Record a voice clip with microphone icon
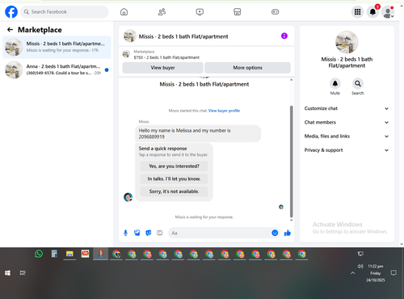The width and height of the screenshot is (404, 299). pyautogui.click(x=125, y=233)
